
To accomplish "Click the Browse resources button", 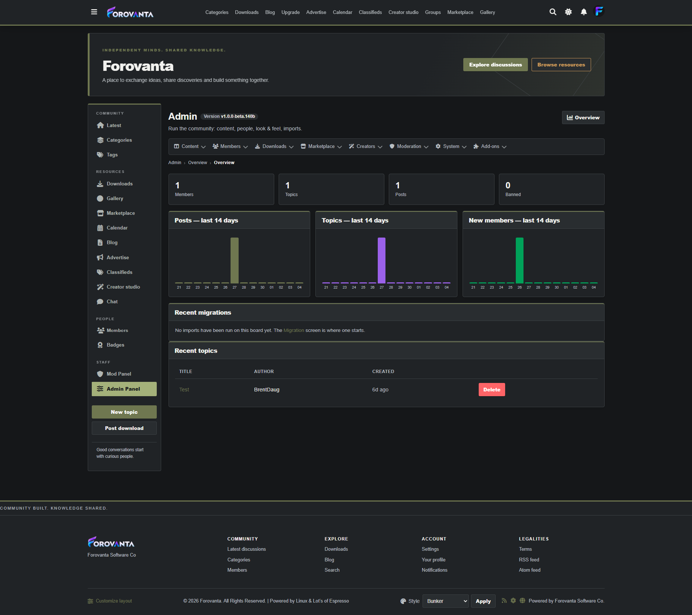I will pos(561,65).
